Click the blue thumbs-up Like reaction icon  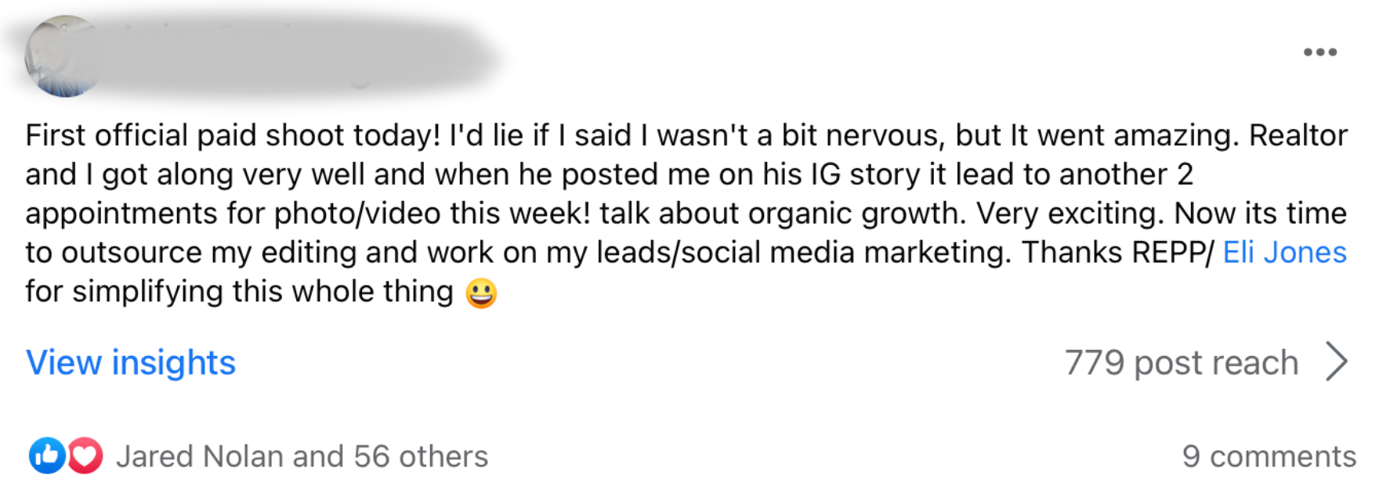(x=47, y=455)
